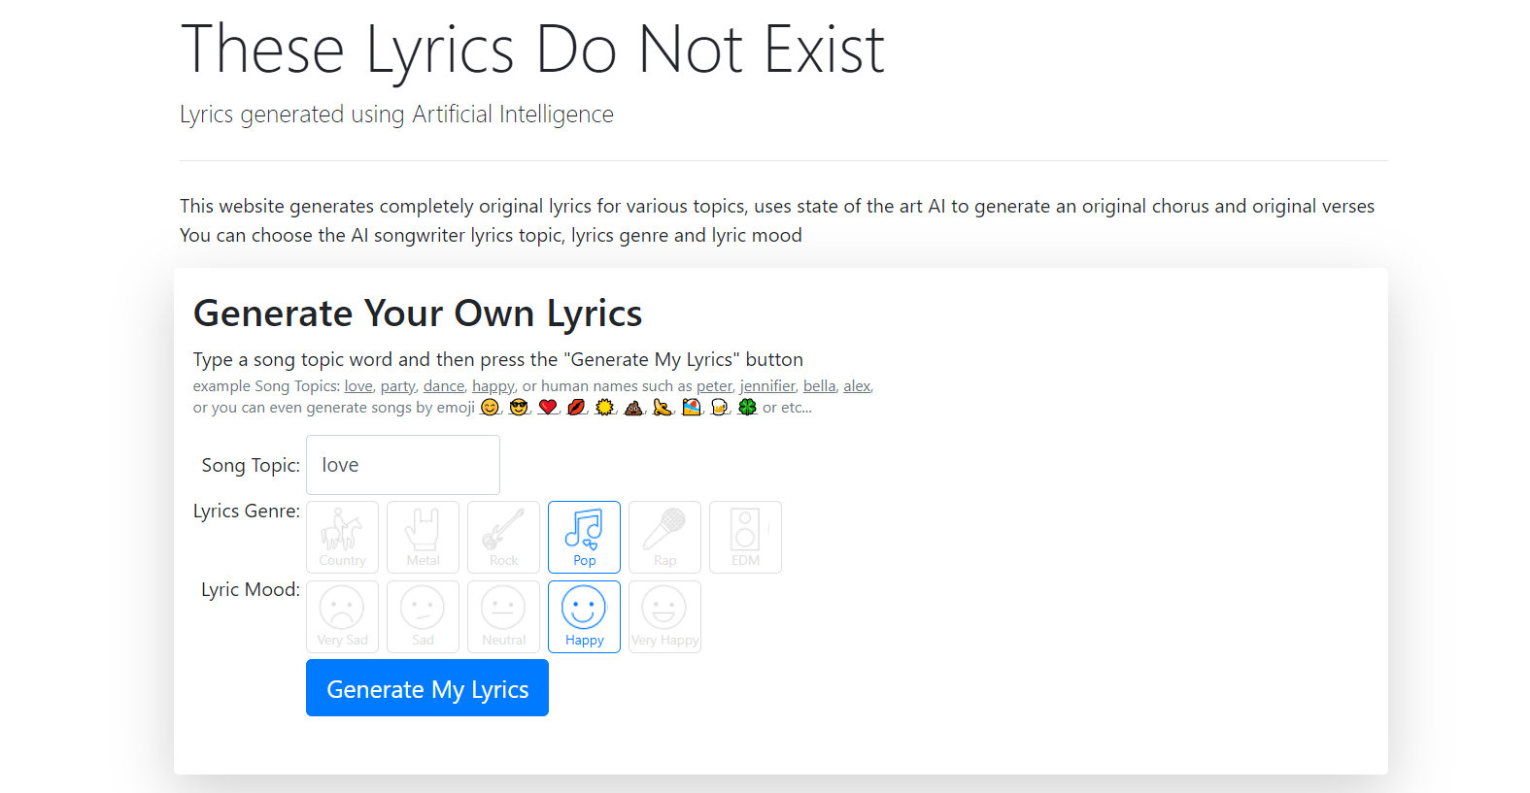This screenshot has height=793, width=1530.
Task: Set mood to Sad
Action: point(423,616)
